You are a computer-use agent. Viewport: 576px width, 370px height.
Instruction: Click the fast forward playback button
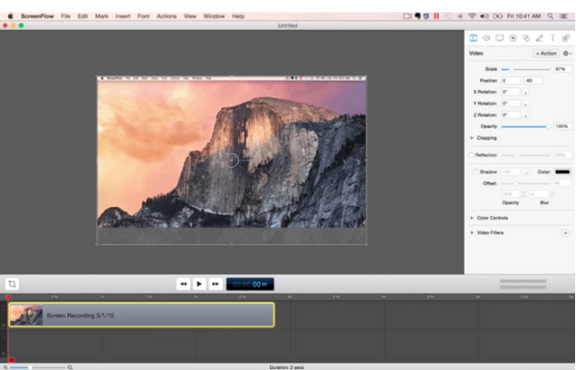pyautogui.click(x=215, y=284)
